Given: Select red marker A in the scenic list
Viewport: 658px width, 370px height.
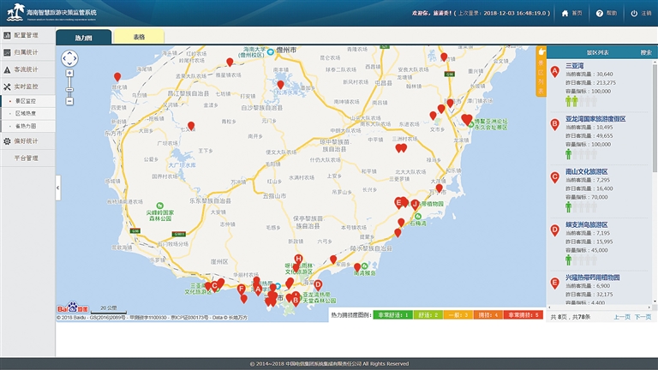Looking at the screenshot, I should coord(554,70).
